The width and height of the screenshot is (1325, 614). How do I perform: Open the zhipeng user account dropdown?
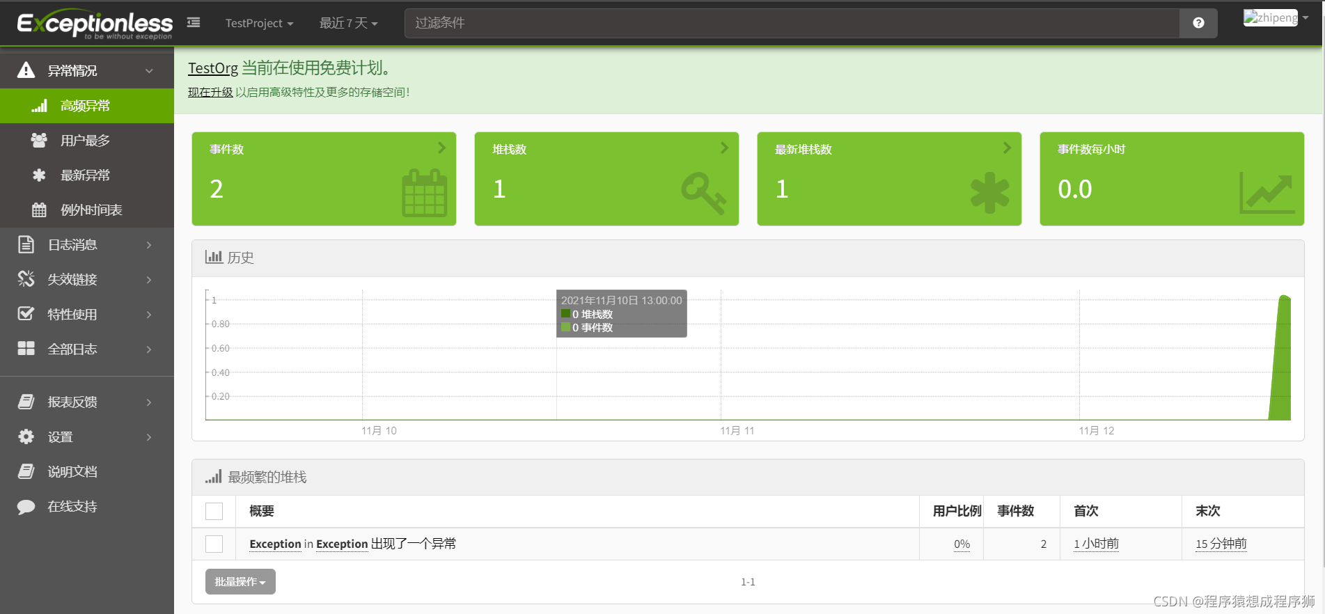pyautogui.click(x=1276, y=17)
